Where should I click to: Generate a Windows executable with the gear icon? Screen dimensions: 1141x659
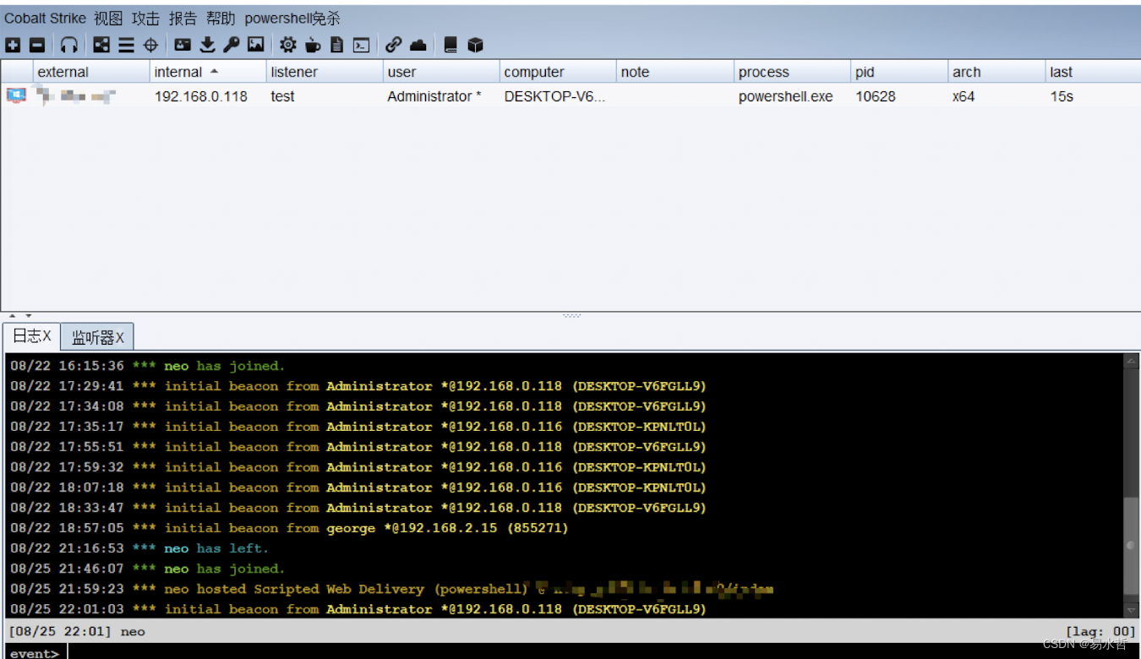[x=288, y=45]
